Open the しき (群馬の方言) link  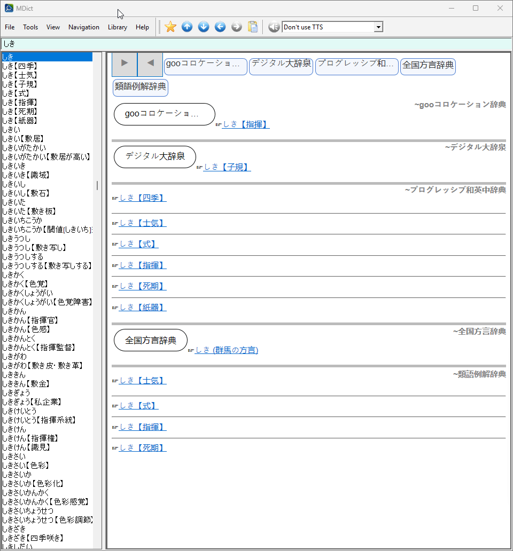(227, 350)
